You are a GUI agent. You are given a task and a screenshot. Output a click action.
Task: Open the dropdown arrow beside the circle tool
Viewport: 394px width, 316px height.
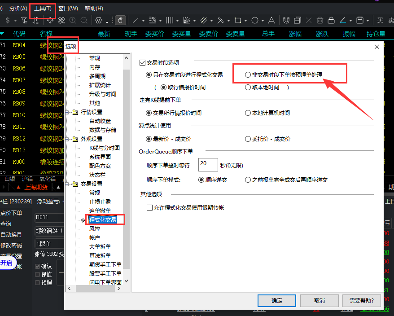tap(263, 21)
